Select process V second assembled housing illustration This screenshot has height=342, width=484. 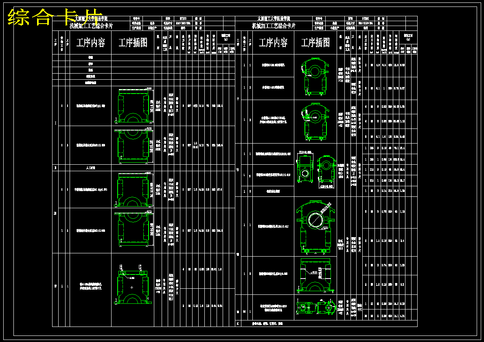click(x=315, y=122)
